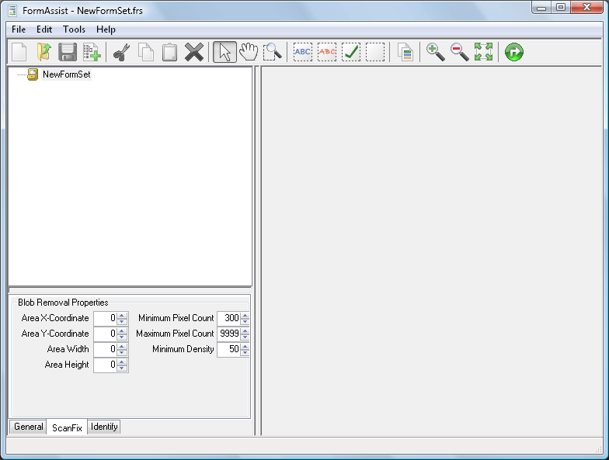This screenshot has height=460, width=609.
Task: Increase Maximum Pixel Count with up arrow
Action: (245, 330)
